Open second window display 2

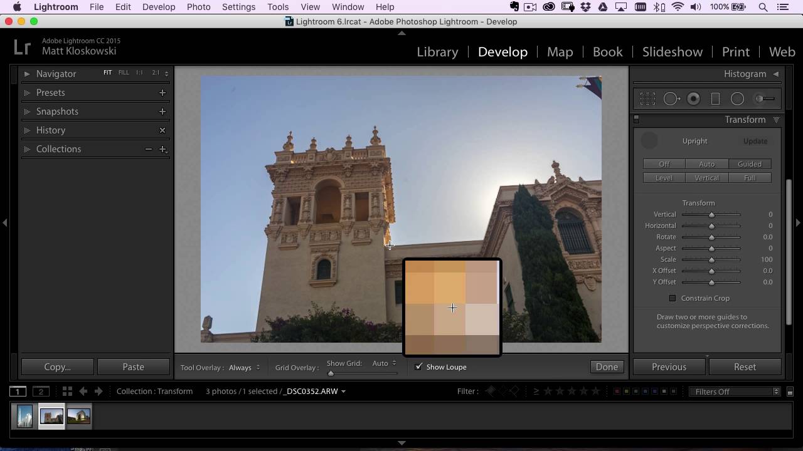41,391
